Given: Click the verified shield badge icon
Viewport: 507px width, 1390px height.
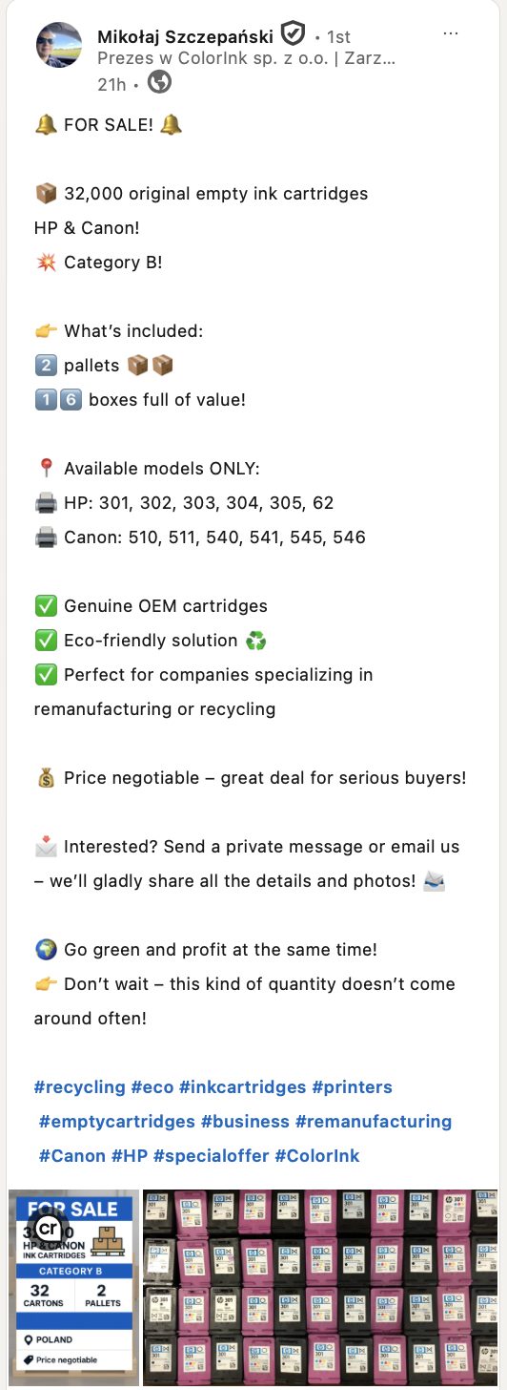Looking at the screenshot, I should [x=294, y=36].
